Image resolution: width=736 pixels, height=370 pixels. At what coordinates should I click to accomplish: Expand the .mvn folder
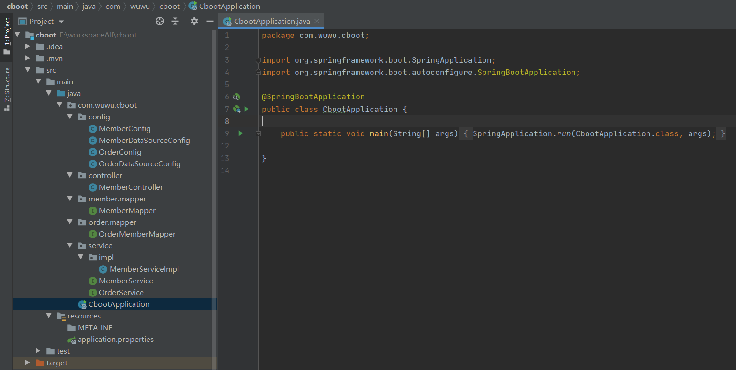28,58
